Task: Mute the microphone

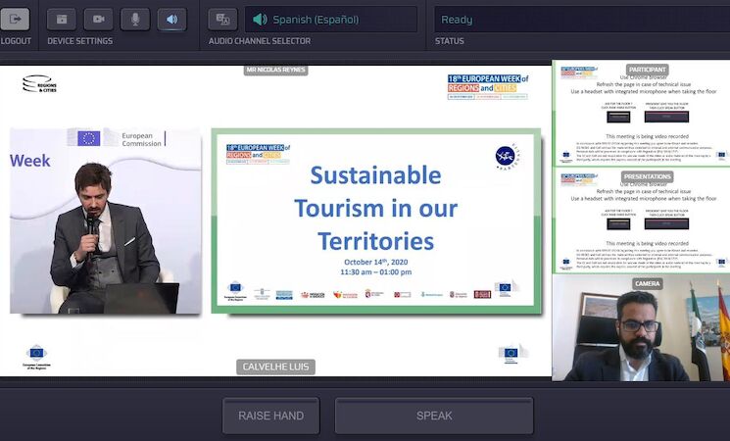Action: [135, 19]
